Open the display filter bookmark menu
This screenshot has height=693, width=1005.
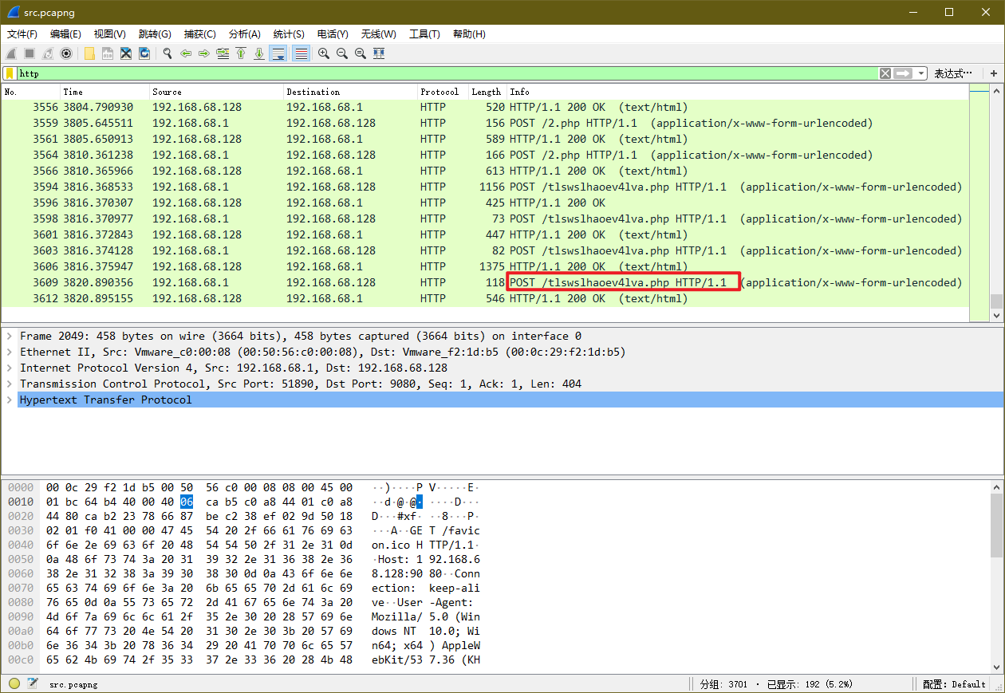10,73
